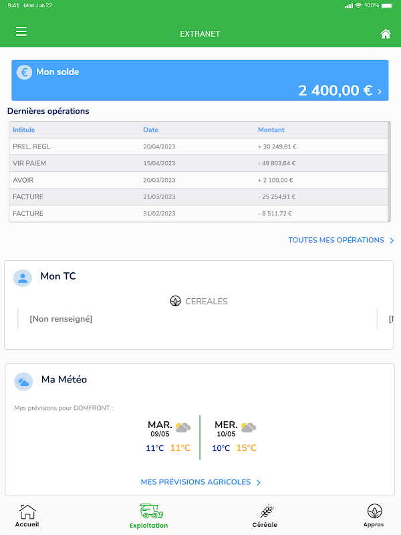Open TOUTES MES OPÉRATIONS link
The height and width of the screenshot is (535, 401).
(x=336, y=240)
